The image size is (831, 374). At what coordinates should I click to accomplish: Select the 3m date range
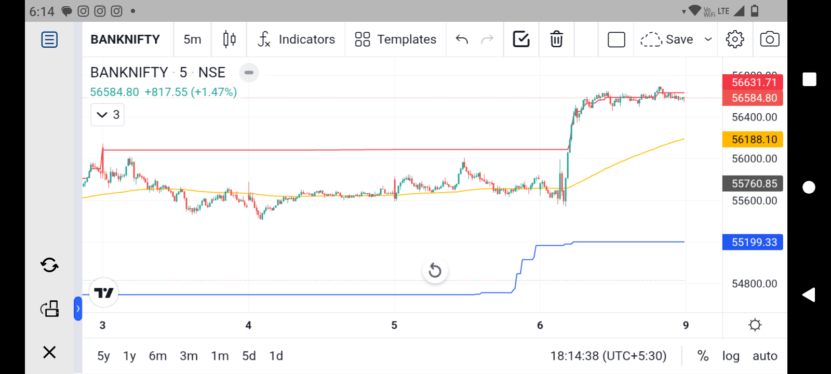pos(189,356)
